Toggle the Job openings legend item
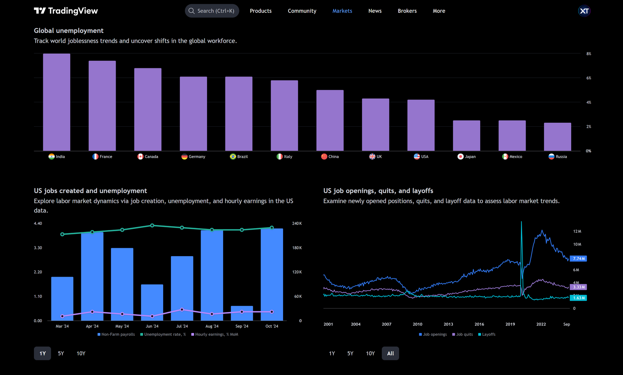623x375 pixels. (x=432, y=334)
